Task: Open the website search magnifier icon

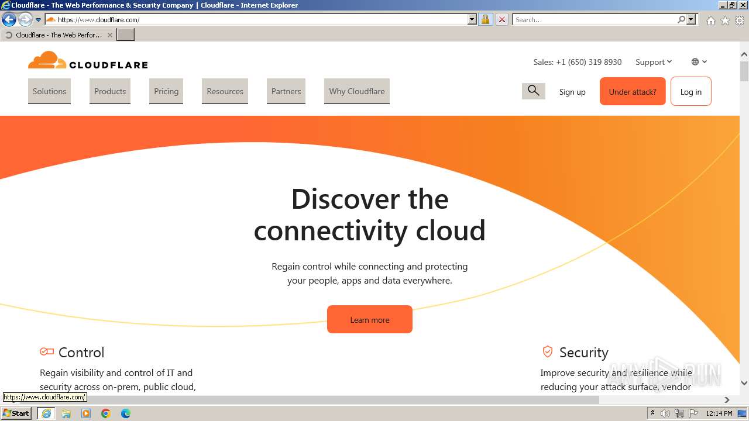Action: coord(533,91)
